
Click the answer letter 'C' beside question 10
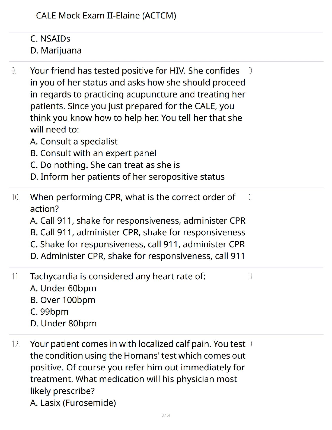(250, 197)
